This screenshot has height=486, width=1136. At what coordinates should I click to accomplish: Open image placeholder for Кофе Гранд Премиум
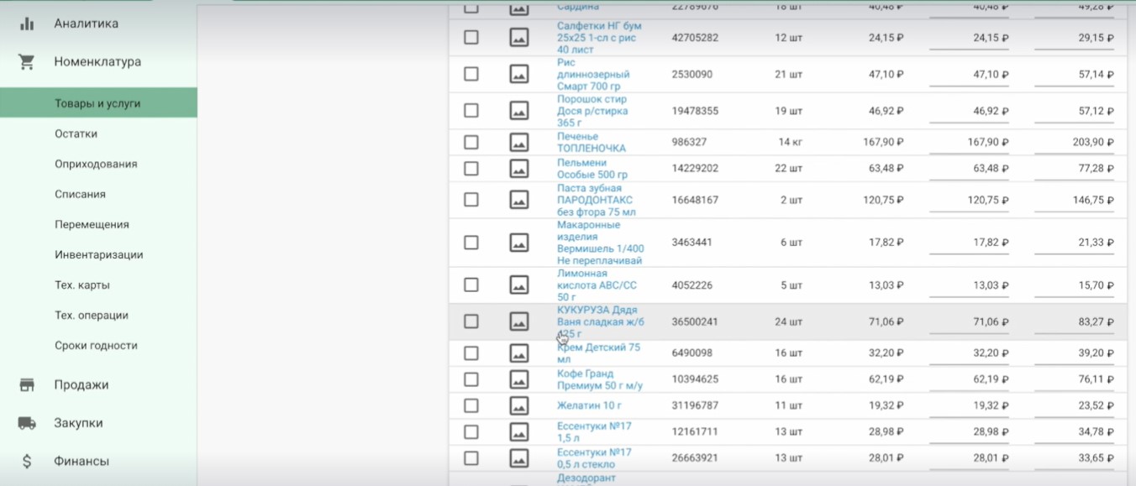pos(519,379)
